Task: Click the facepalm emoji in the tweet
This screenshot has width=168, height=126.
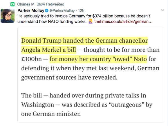Action: [91, 21]
